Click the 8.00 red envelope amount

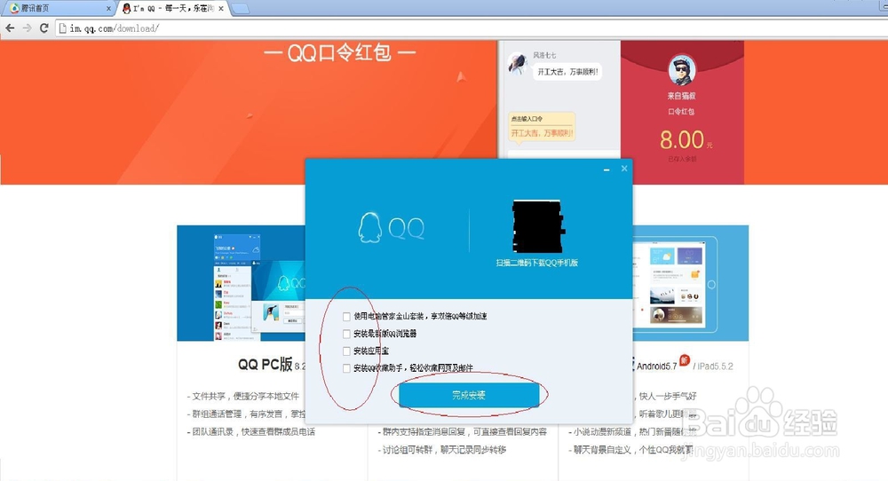pos(682,139)
